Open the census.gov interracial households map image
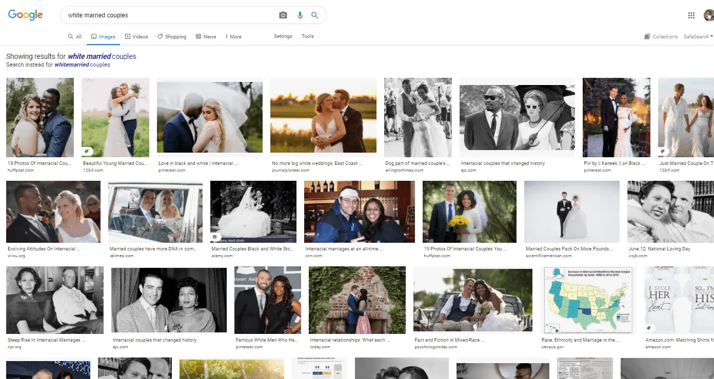Image resolution: width=714 pixels, height=379 pixels. tap(588, 300)
